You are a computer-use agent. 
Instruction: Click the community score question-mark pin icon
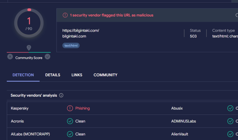(29, 48)
